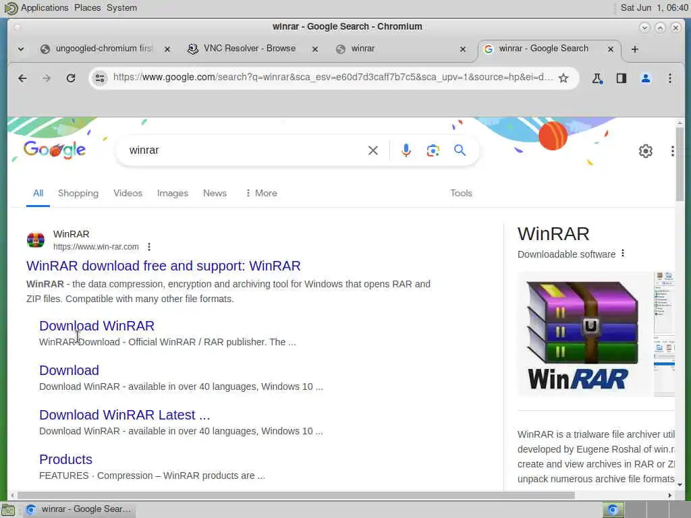Screen dimensions: 691x518
Task: Open the Places menu
Action: point(87,7)
